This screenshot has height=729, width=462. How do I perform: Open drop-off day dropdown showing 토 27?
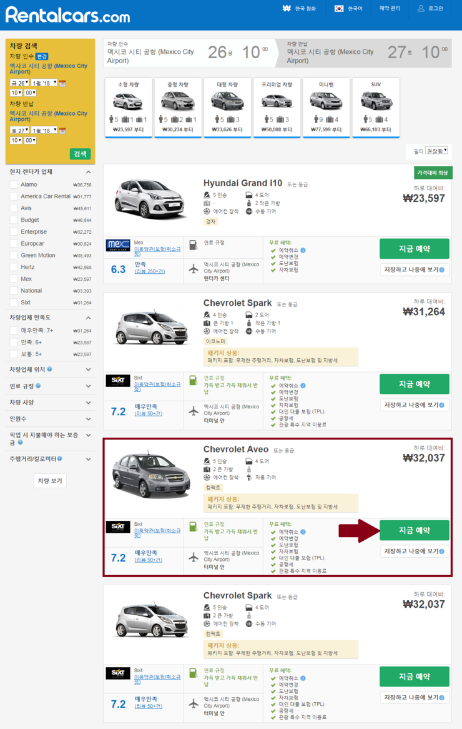coord(19,131)
